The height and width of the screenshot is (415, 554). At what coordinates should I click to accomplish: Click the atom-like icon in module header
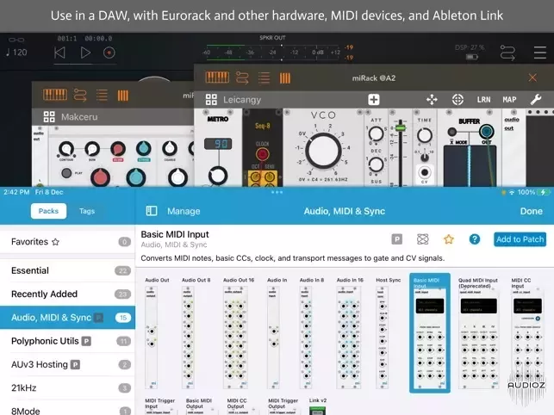tap(422, 239)
